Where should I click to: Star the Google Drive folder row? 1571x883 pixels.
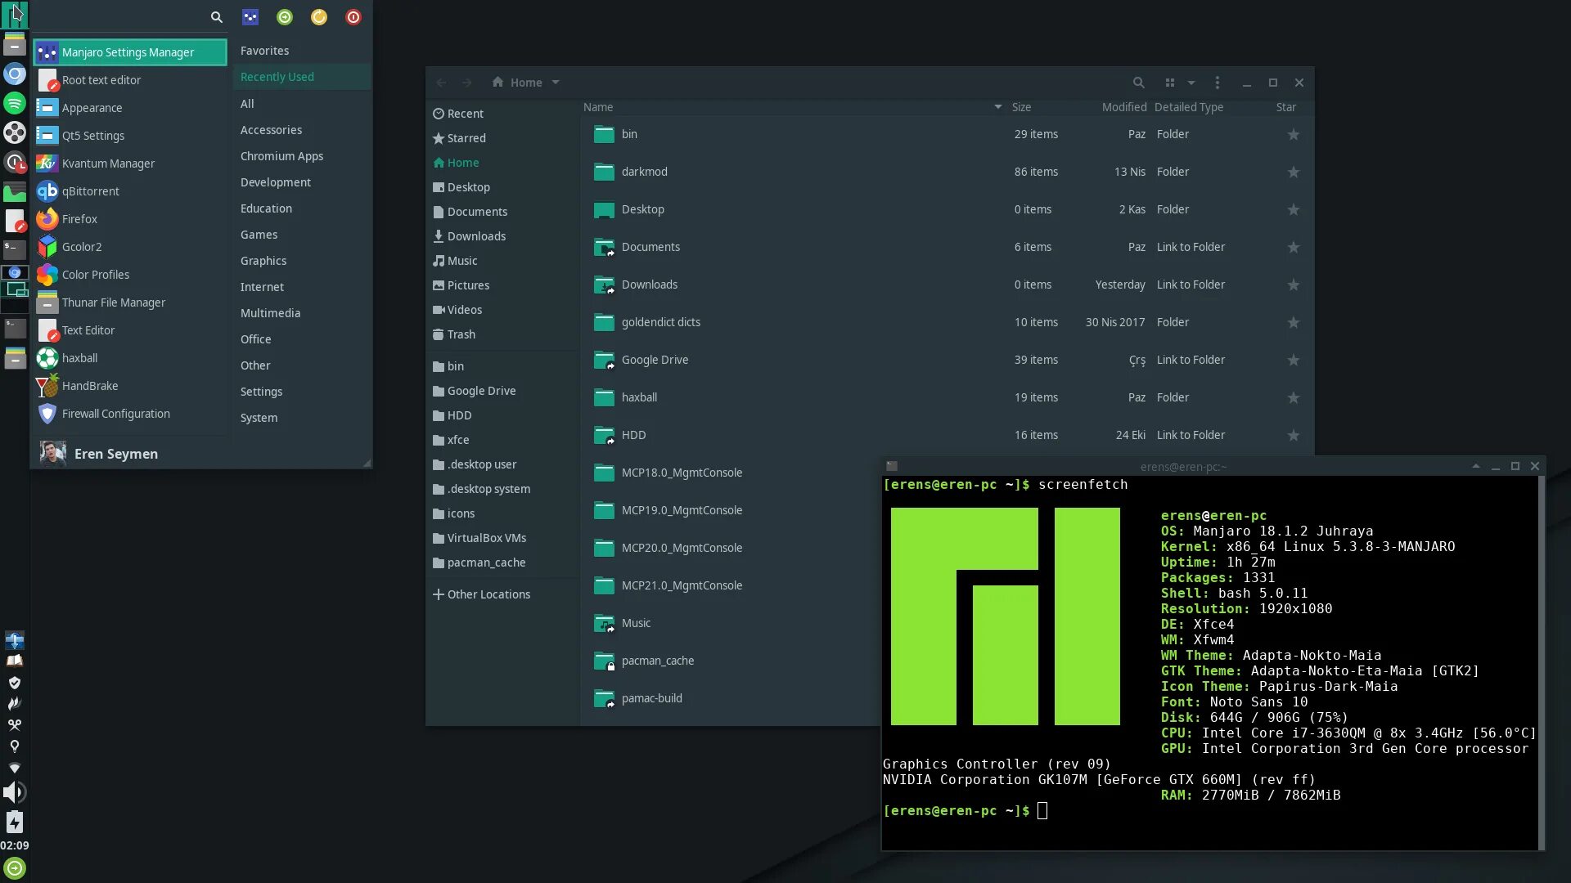pyautogui.click(x=1293, y=360)
